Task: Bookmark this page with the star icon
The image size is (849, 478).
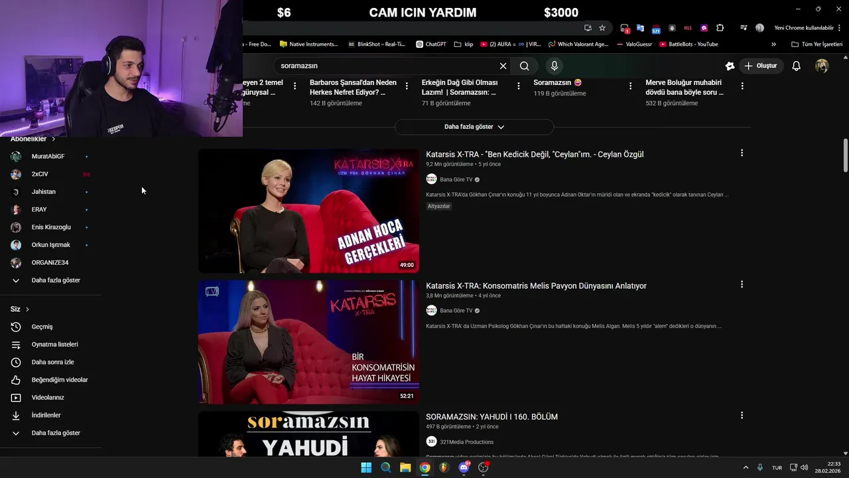Action: click(x=602, y=28)
